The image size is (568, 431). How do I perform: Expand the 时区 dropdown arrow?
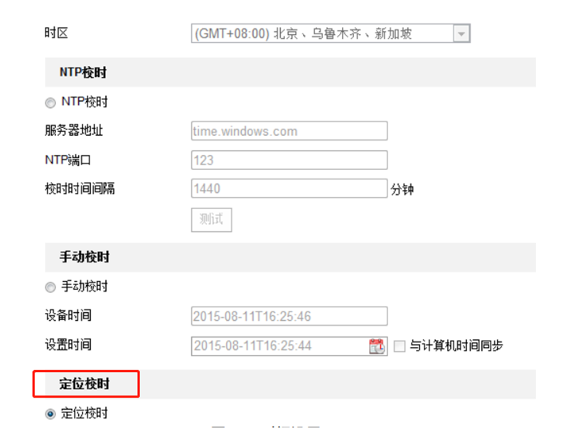click(x=461, y=33)
